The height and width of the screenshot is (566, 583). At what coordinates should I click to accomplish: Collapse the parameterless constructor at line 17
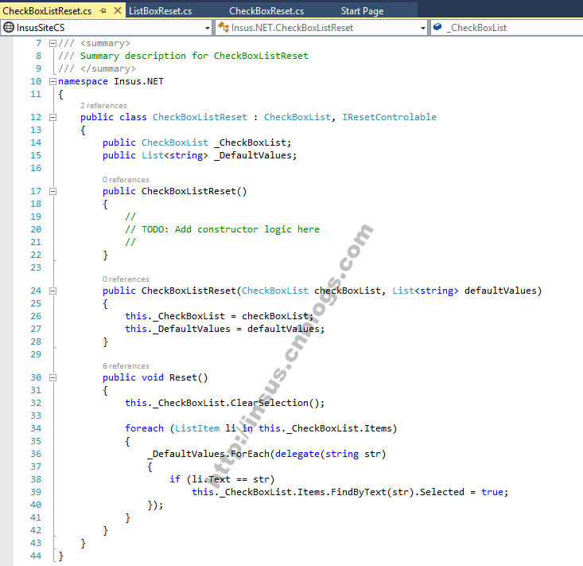52,191
